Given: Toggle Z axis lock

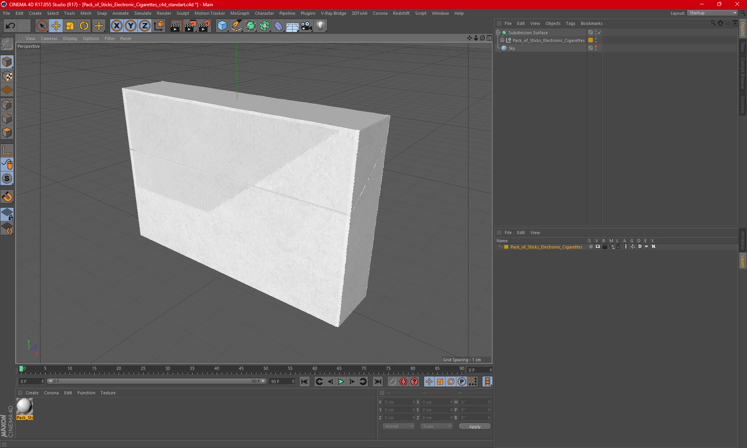Looking at the screenshot, I should [145, 26].
